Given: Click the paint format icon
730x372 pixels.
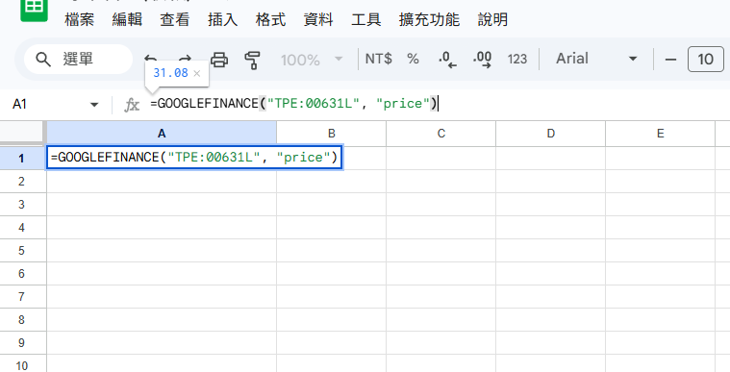Looking at the screenshot, I should (252, 60).
